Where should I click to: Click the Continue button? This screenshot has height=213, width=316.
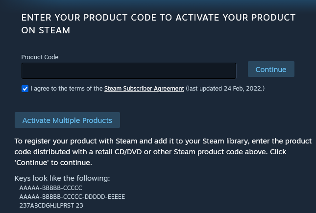point(271,69)
